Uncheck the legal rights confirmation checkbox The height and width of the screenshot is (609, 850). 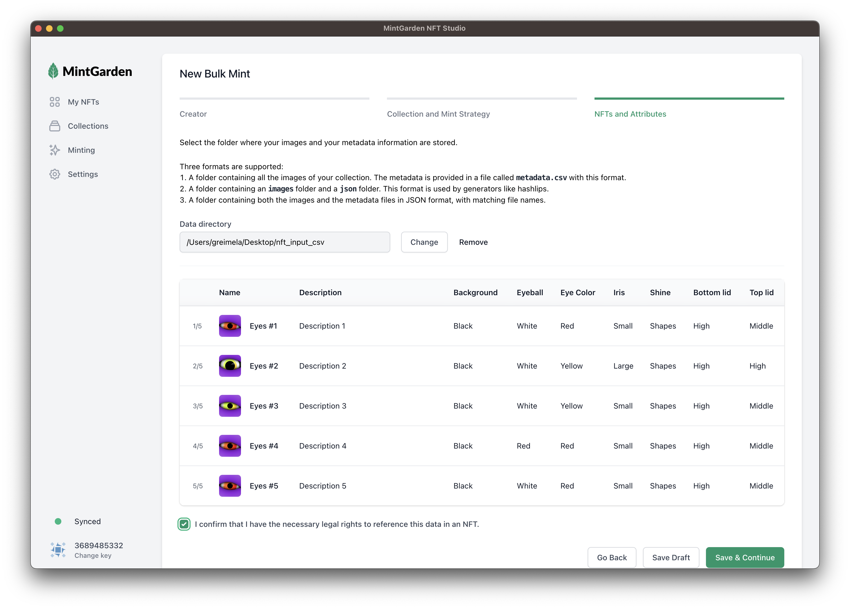coord(184,524)
